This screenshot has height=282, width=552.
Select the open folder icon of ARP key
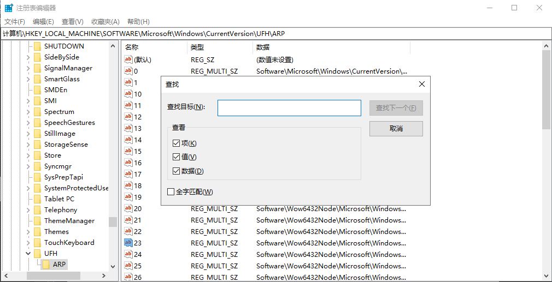(x=46, y=265)
